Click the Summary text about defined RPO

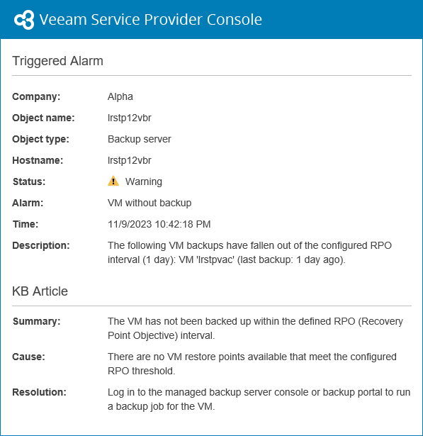tap(255, 328)
